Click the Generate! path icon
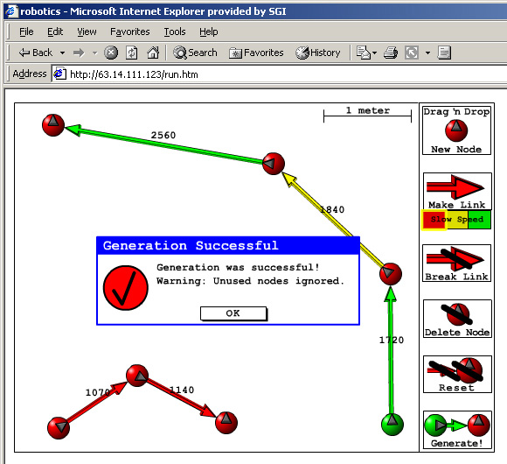The height and width of the screenshot is (464, 507). (457, 430)
